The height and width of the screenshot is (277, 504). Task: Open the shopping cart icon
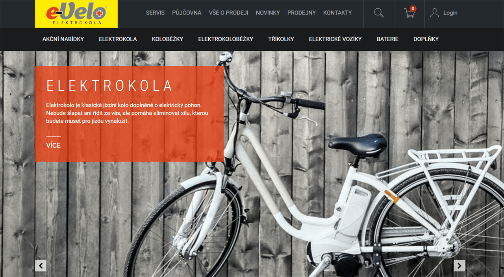(409, 13)
